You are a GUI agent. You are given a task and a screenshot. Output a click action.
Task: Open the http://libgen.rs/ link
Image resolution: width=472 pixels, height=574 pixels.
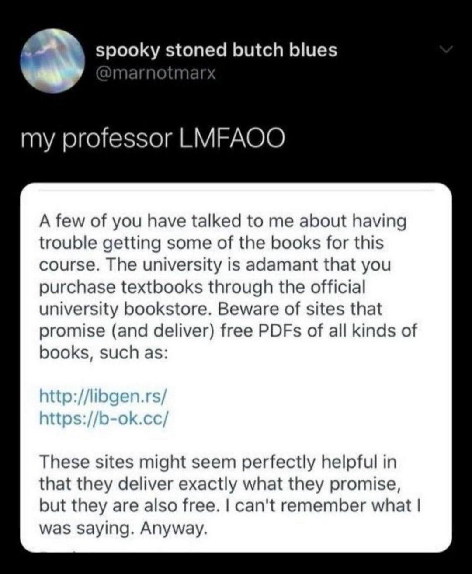click(103, 396)
